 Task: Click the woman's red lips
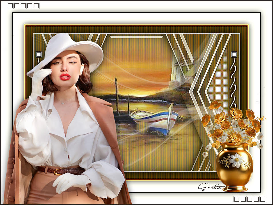click(x=65, y=77)
